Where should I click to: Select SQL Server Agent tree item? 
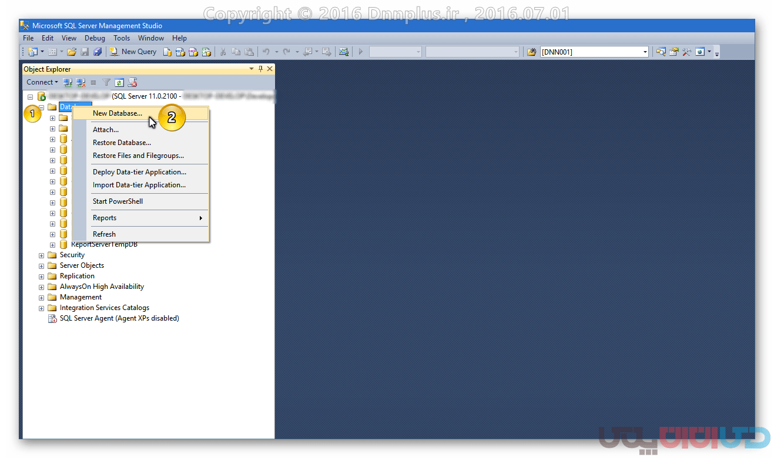click(119, 318)
